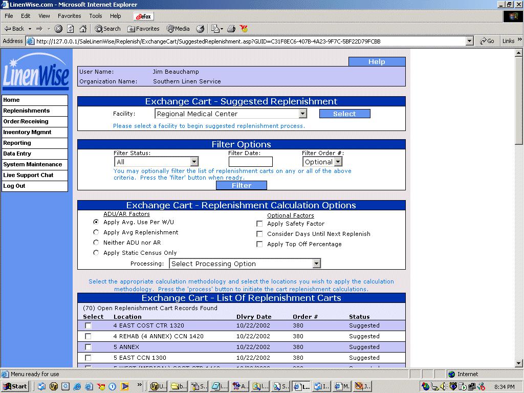Expand the Filter Status dropdown
524x393 pixels.
(x=156, y=162)
